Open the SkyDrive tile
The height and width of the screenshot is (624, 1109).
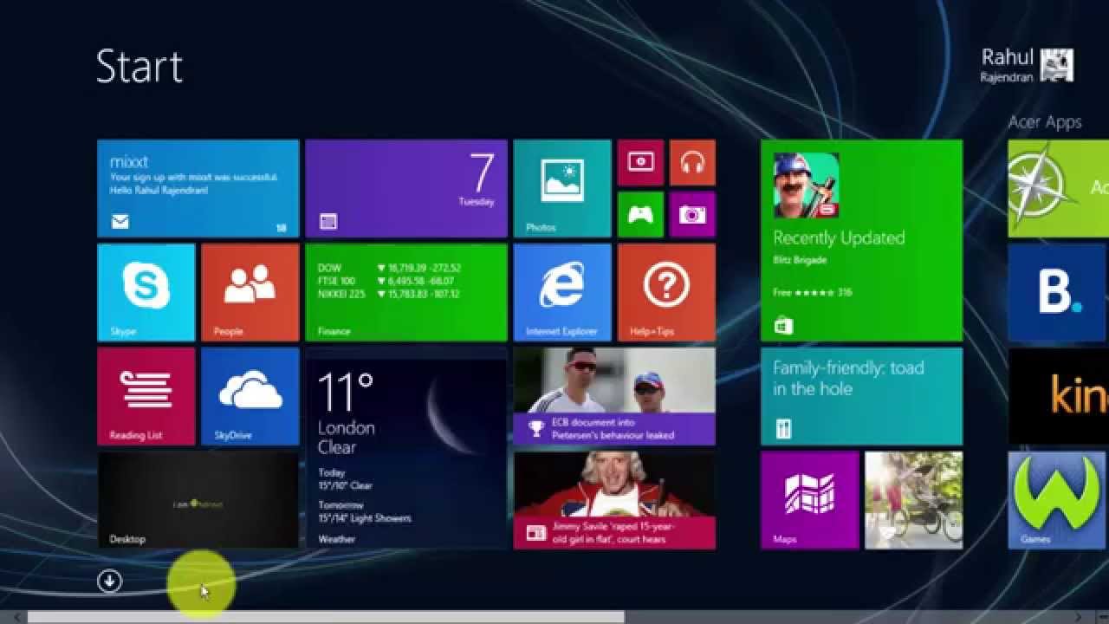[x=250, y=397]
